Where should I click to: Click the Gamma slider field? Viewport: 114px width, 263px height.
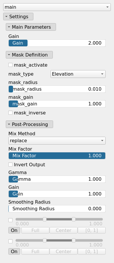pyautogui.click(x=57, y=179)
